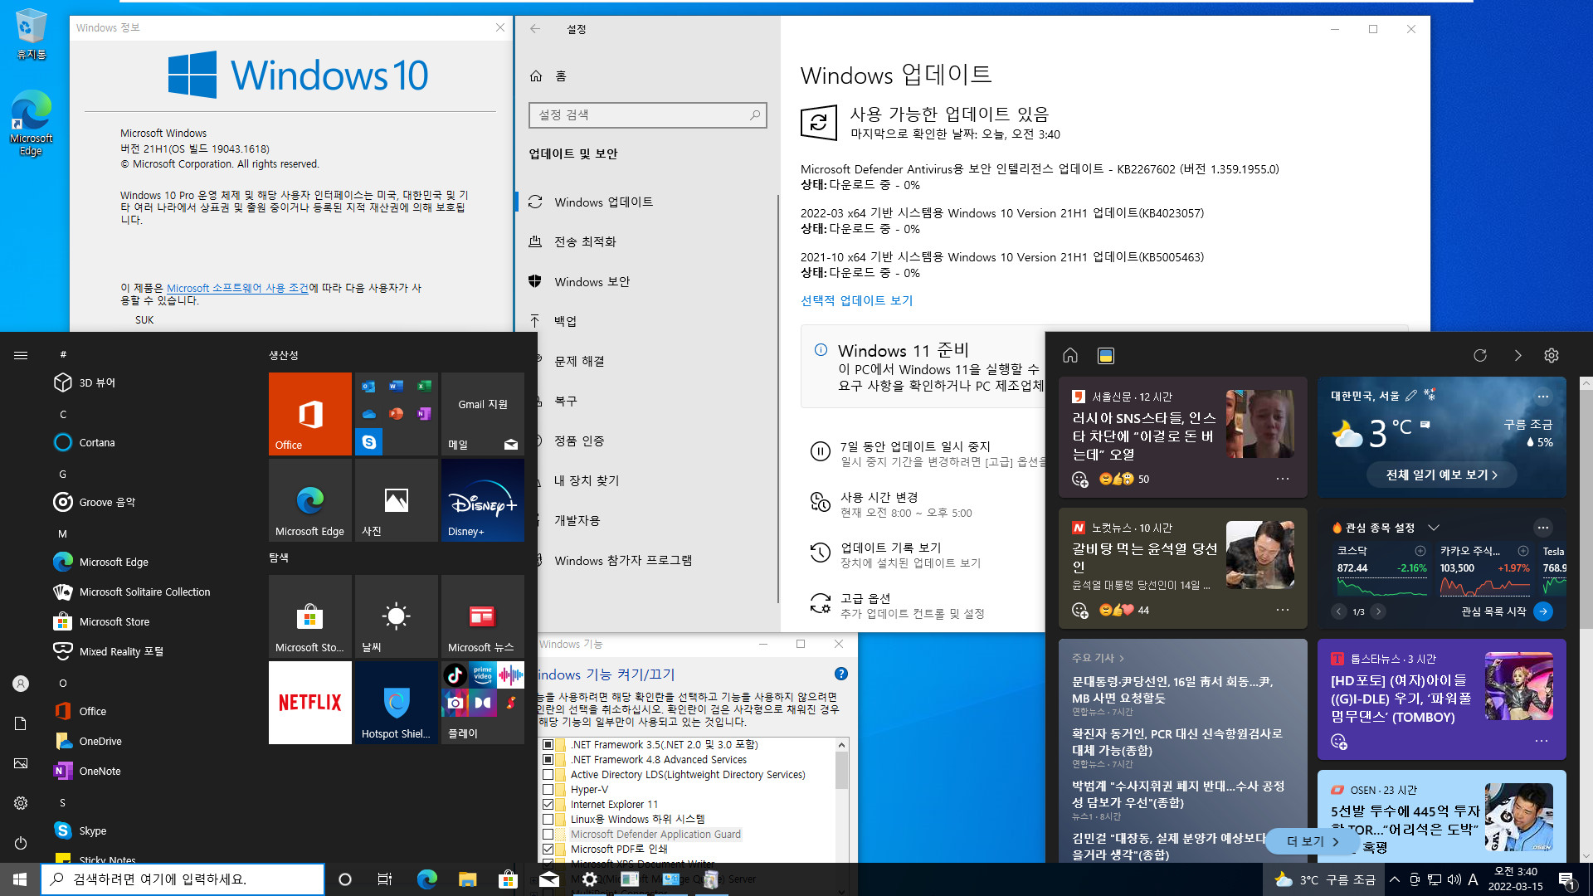Open the Disney+ tile
The width and height of the screenshot is (1593, 896).
[482, 499]
